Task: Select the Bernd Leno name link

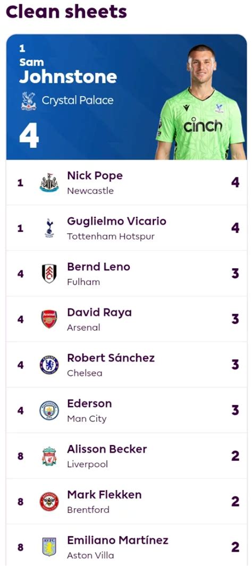Action: [99, 267]
